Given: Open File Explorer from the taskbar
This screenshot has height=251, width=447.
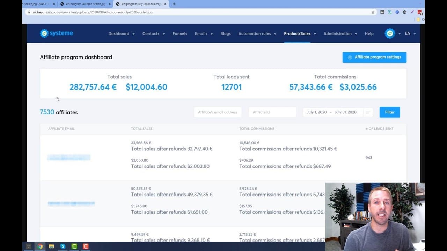Looking at the screenshot, I should click(51, 246).
